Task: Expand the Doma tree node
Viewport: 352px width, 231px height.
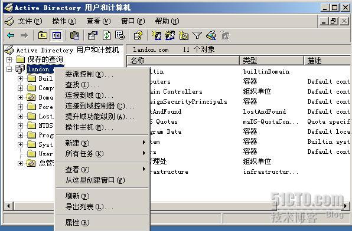Action: tap(20, 97)
